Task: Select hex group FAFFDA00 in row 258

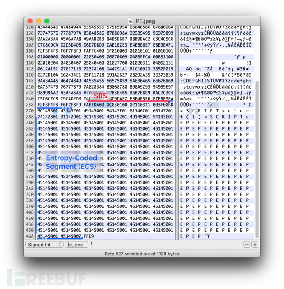Action: tap(94, 105)
